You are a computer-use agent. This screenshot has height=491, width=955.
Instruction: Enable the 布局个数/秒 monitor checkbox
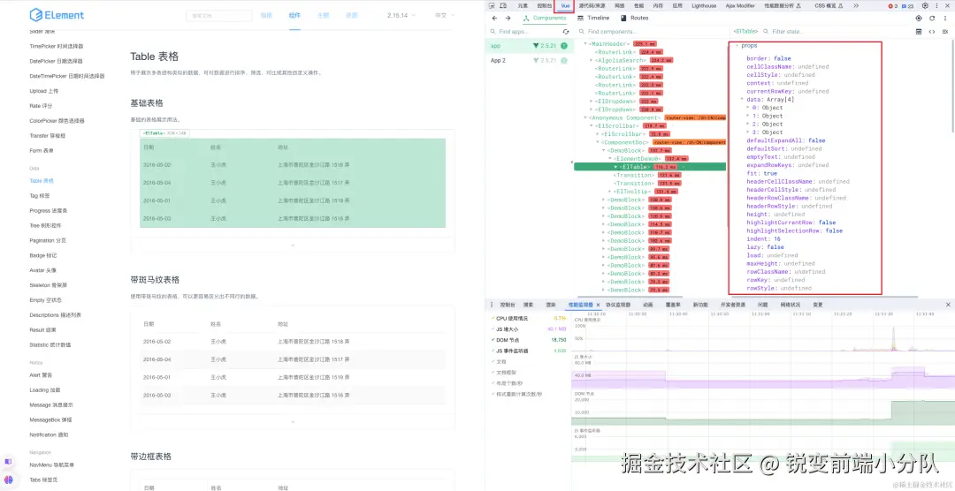pyautogui.click(x=493, y=383)
